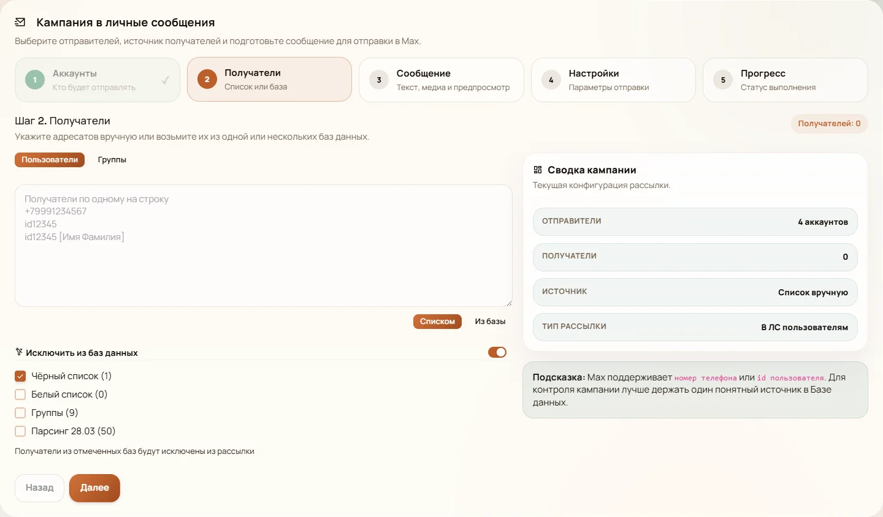This screenshot has height=517, width=883.
Task: Switch to the Группы tab
Action: click(x=112, y=160)
